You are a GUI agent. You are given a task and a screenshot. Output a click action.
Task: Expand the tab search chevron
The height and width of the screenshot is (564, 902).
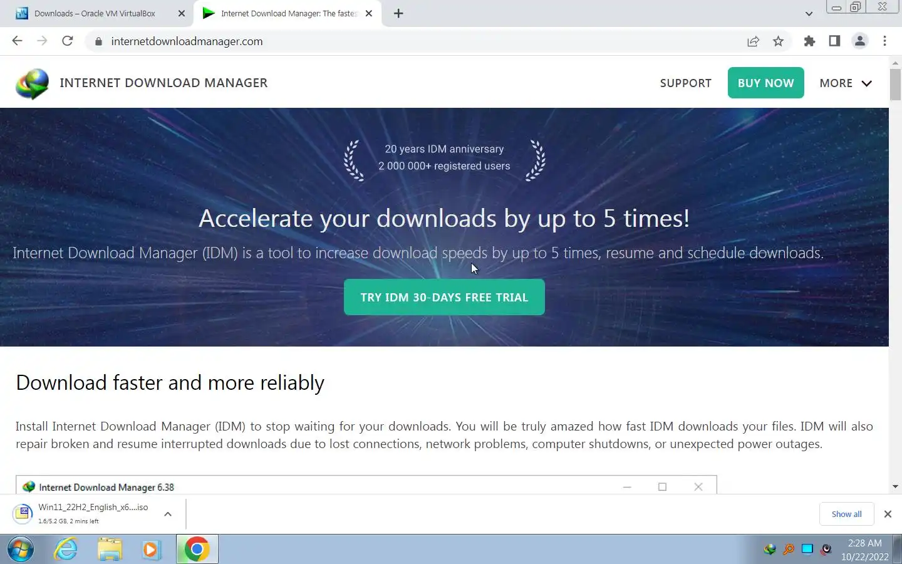pos(809,13)
